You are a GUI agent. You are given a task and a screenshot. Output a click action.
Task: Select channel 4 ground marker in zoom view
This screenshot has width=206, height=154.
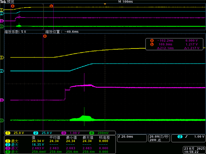(2, 121)
